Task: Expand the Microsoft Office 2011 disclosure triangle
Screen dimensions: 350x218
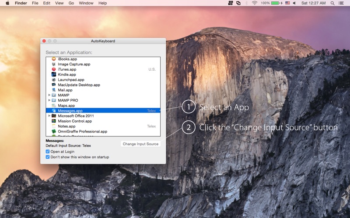Action: [x=49, y=116]
